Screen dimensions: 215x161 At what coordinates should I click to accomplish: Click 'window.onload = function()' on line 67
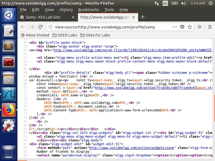[x=53, y=76]
